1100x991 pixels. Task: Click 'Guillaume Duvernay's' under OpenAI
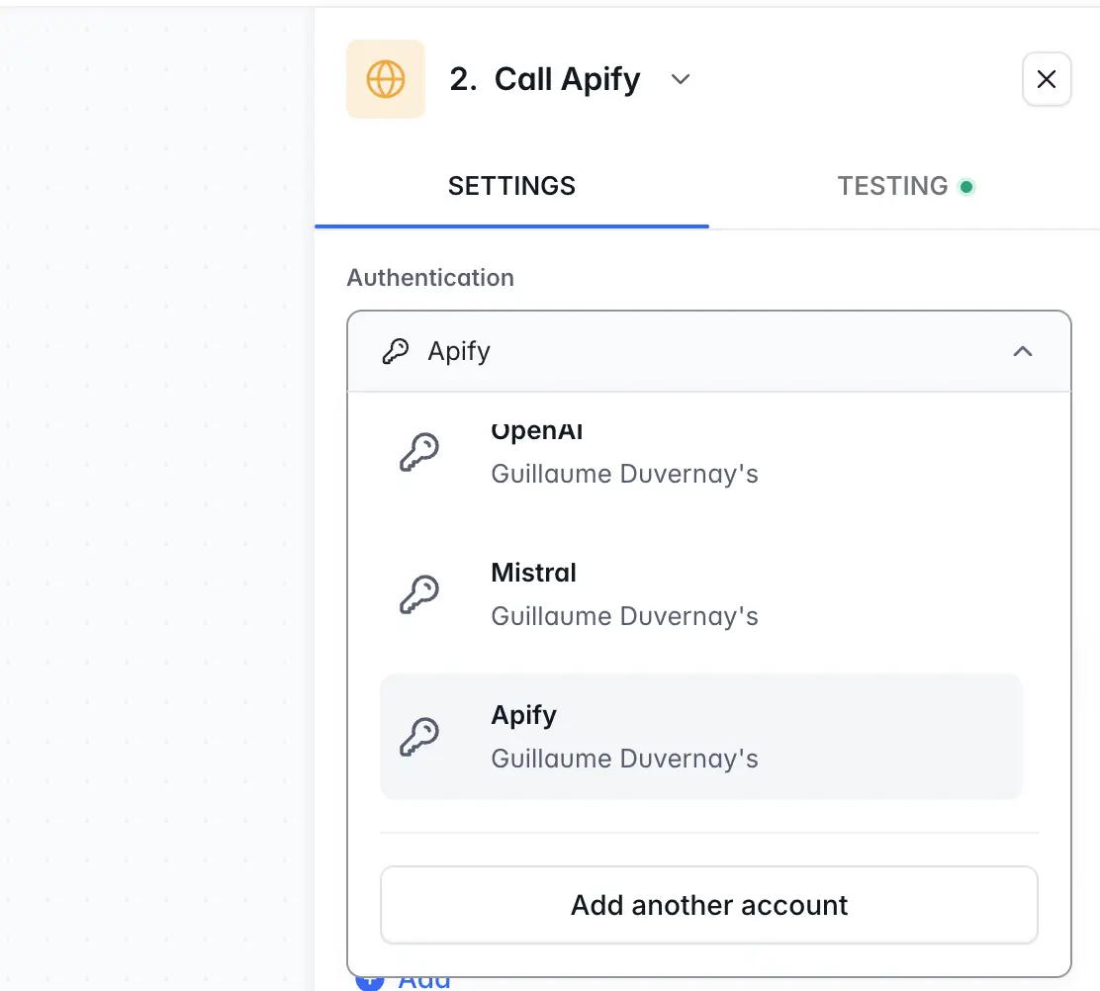coord(624,474)
